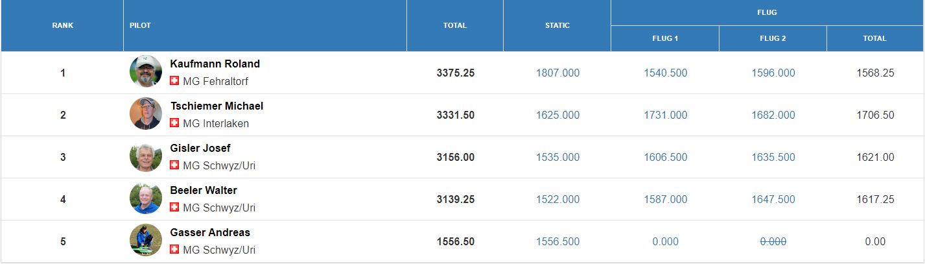The image size is (925, 264).
Task: Click the Pilot column header
Action: [265, 26]
